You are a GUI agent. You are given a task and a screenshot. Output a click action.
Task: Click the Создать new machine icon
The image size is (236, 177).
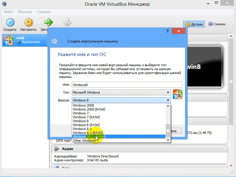pos(10,22)
